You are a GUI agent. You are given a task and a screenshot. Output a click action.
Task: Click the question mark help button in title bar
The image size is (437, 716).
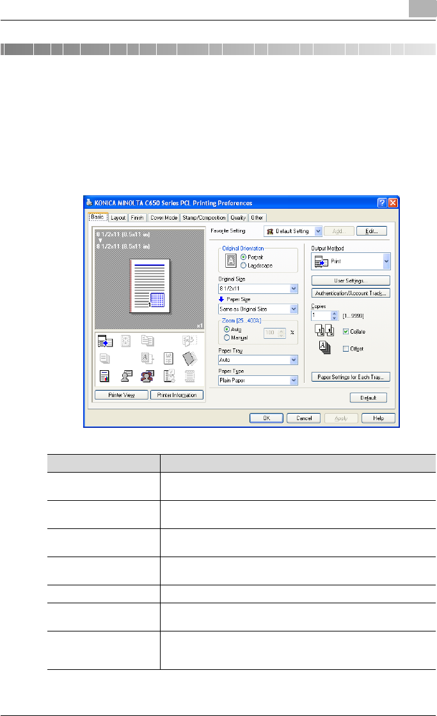coord(382,203)
